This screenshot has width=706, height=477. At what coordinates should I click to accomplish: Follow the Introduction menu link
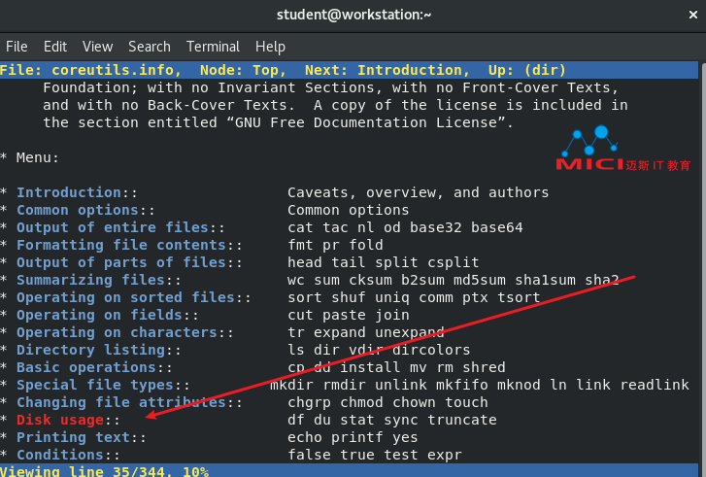(69, 192)
